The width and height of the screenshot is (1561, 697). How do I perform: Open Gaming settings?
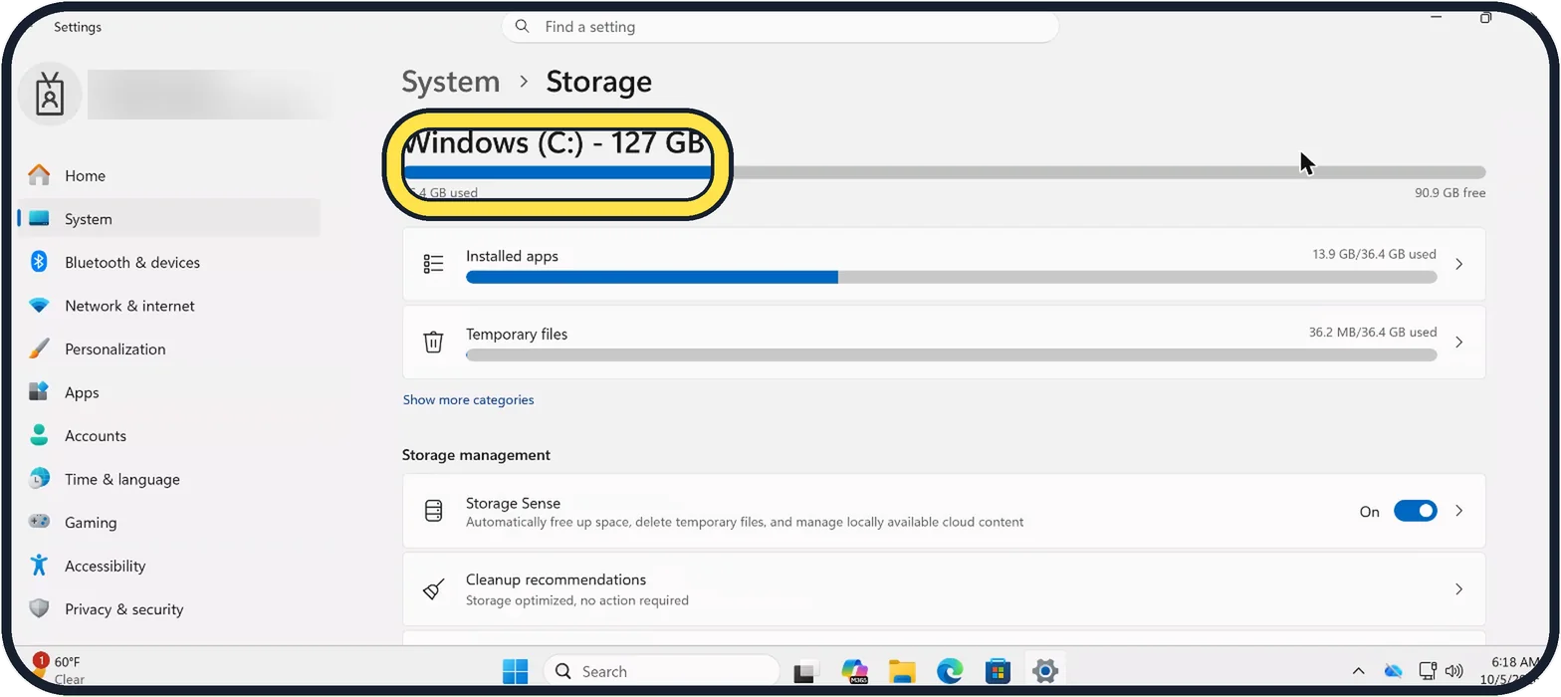(x=169, y=522)
